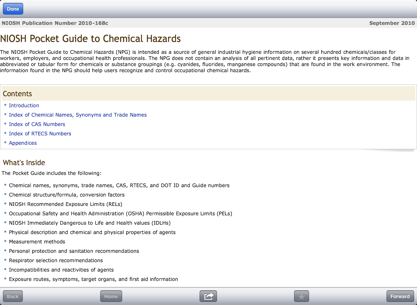This screenshot has width=417, height=305.
Task: Click the Measurement methods list item
Action: (x=37, y=242)
